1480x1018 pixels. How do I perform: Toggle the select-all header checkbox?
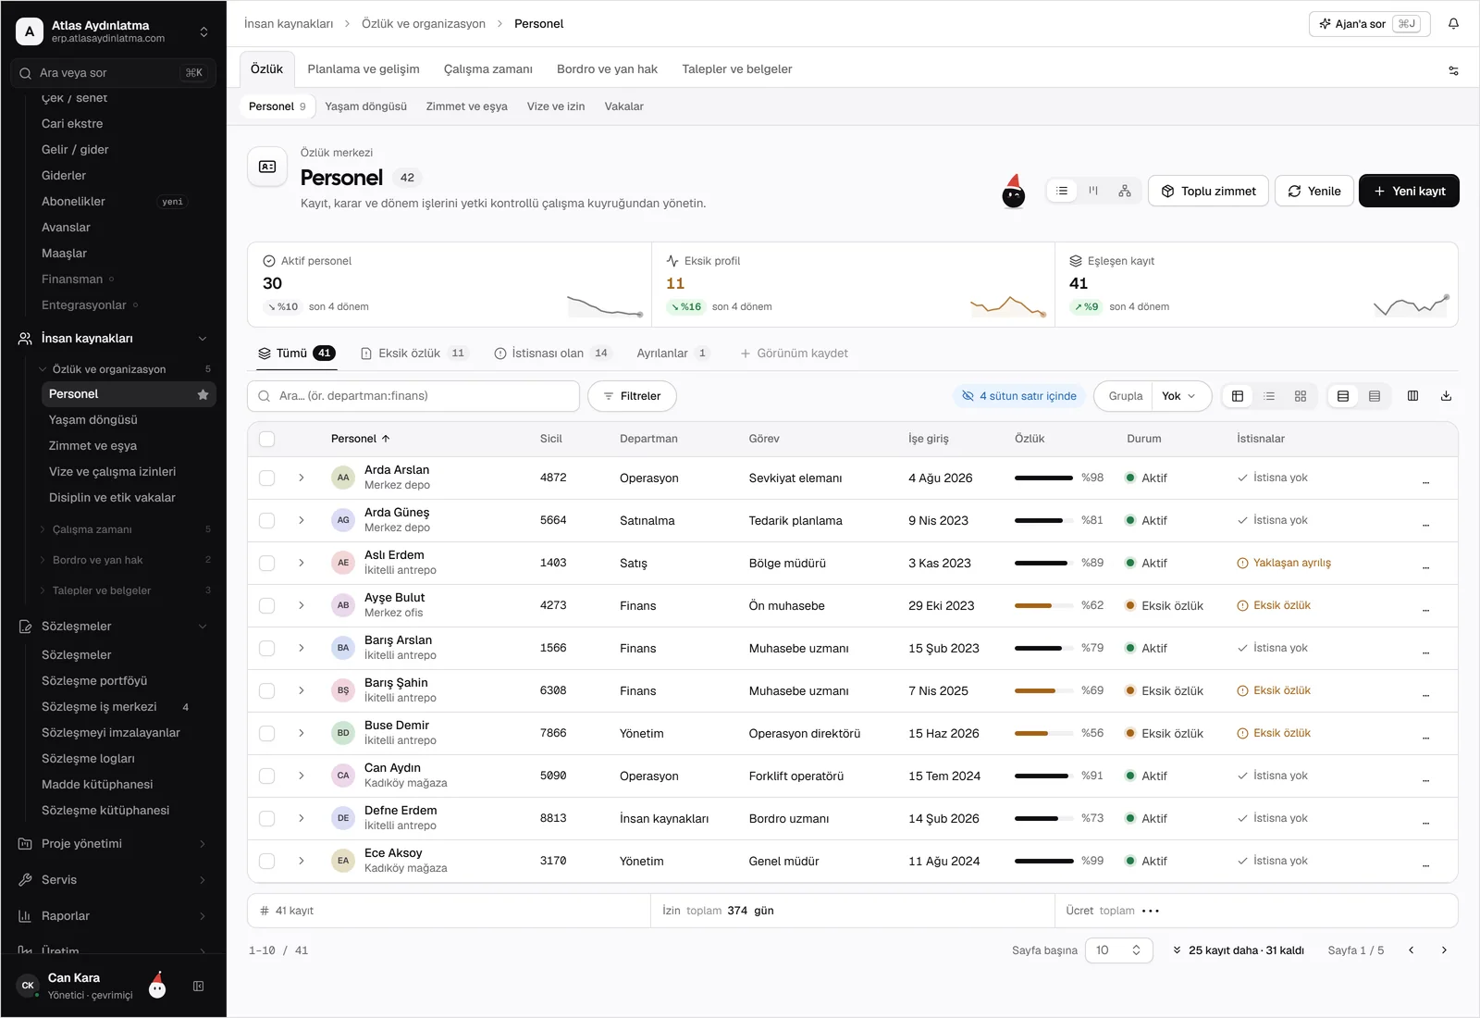point(266,440)
